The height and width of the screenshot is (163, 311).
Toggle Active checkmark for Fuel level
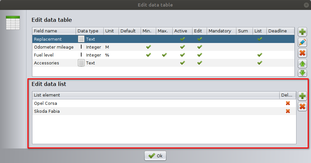[x=182, y=55]
